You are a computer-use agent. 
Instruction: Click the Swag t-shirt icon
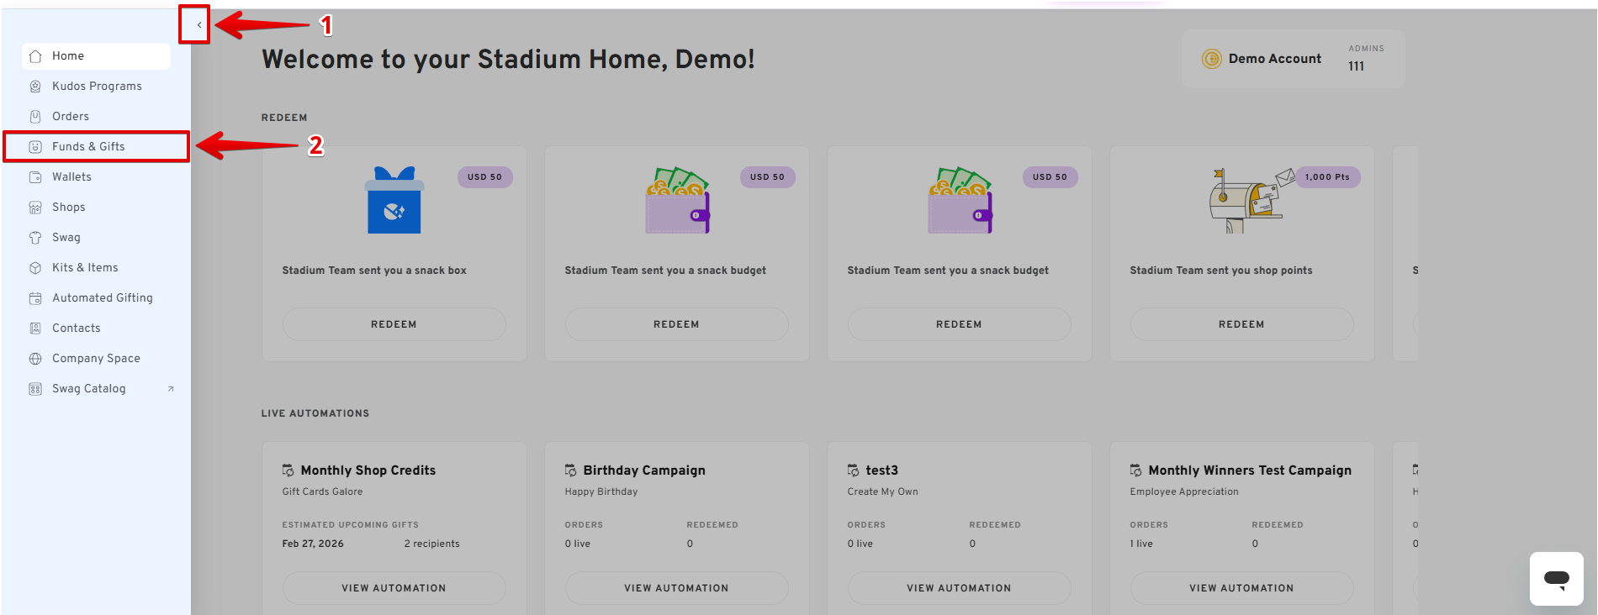(x=35, y=238)
